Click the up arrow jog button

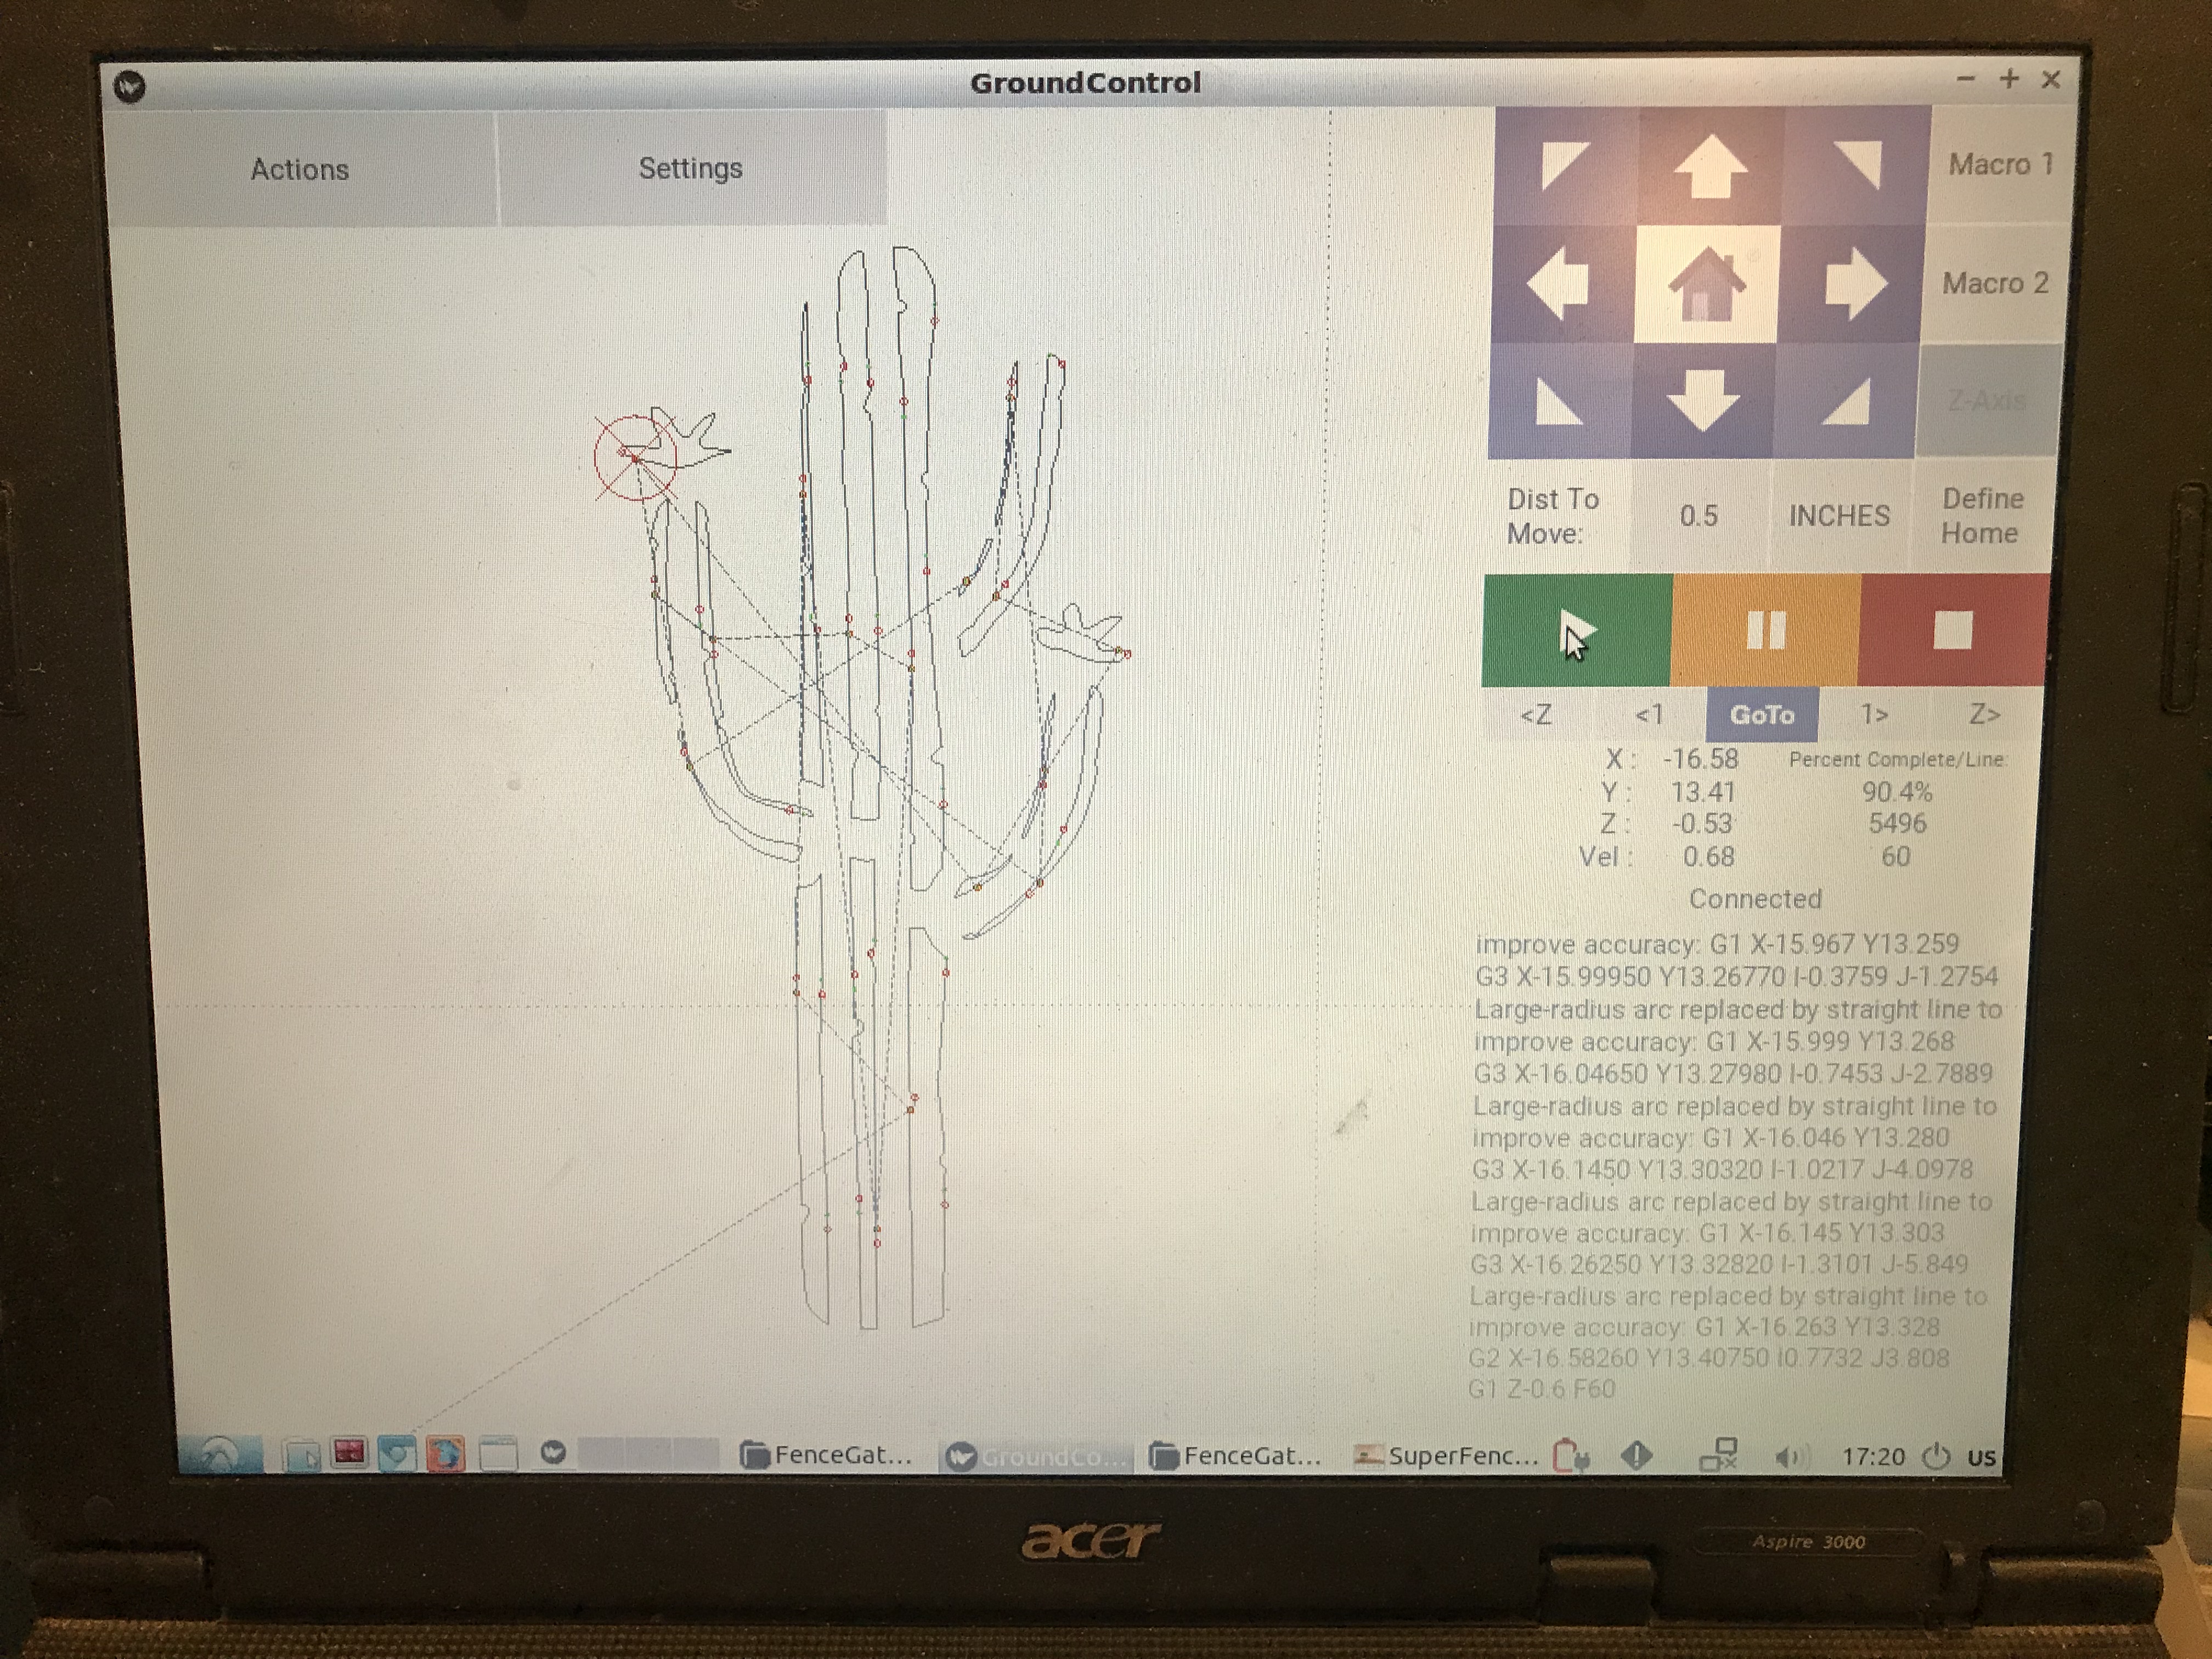[1711, 167]
